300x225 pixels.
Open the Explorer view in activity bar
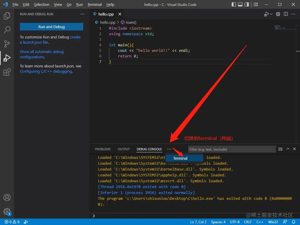7,16
